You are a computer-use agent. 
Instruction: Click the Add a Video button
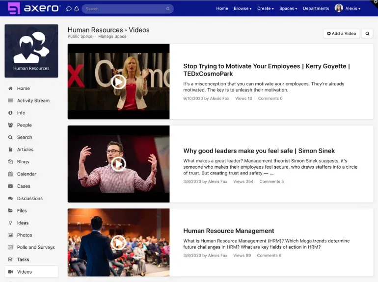click(341, 33)
